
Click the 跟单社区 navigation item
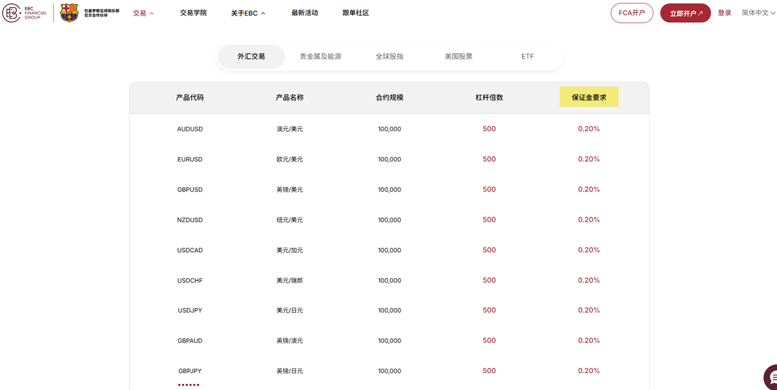click(355, 12)
